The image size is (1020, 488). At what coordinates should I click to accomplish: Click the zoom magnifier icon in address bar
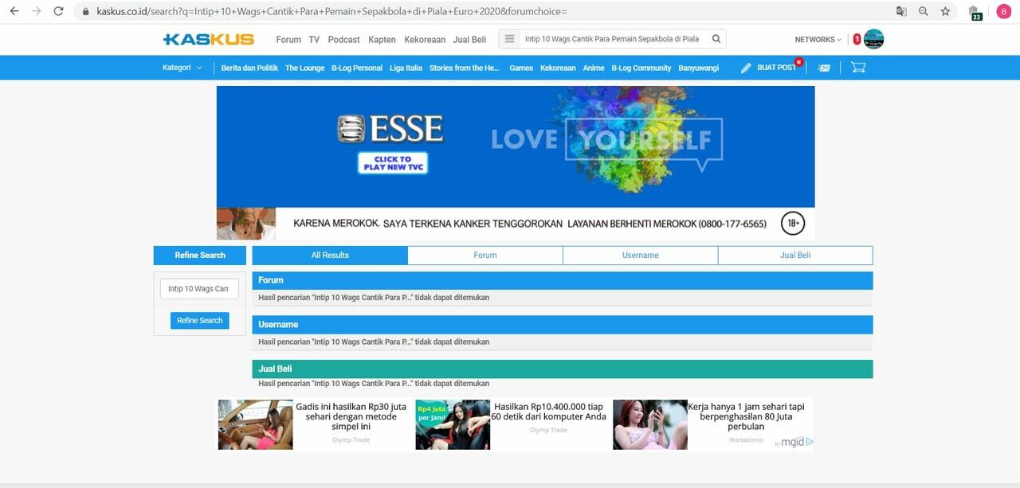[923, 11]
